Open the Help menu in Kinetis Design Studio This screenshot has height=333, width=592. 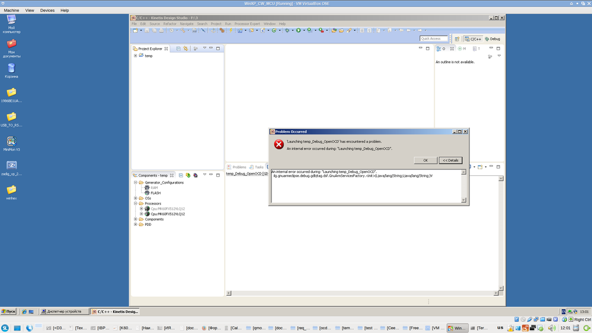click(x=282, y=24)
